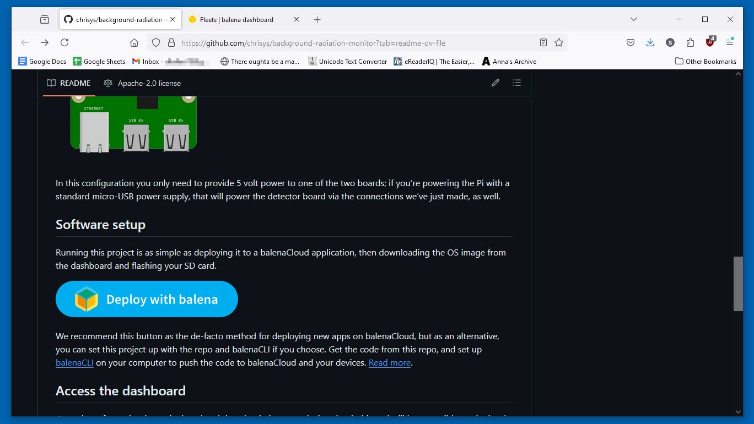Open There oughta be a ma... bookmark
This screenshot has width=754, height=424.
point(260,61)
